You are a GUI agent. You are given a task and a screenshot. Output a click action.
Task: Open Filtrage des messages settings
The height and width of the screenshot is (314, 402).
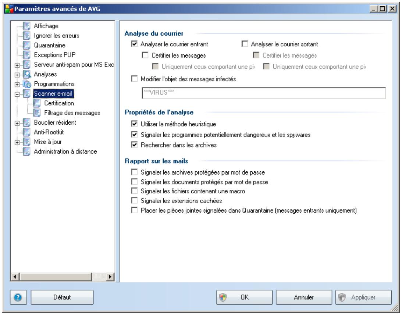[72, 113]
